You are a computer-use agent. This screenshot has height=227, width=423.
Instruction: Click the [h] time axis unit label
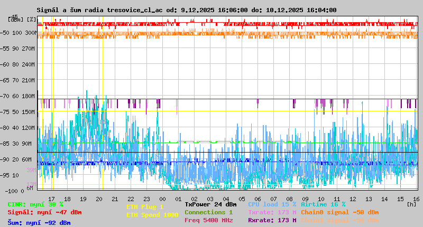(x=411, y=204)
